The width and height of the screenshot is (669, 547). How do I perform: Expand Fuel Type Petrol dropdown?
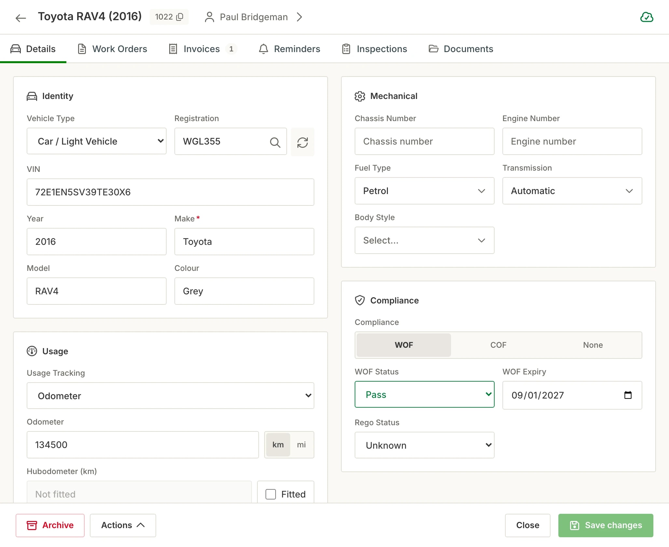click(x=424, y=191)
